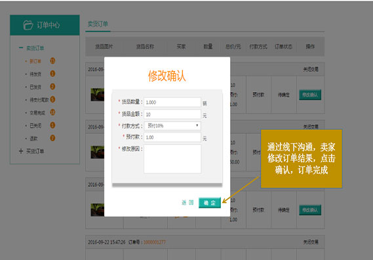
Task: Click the orange count badge next to 已发货
Action: click(52, 86)
